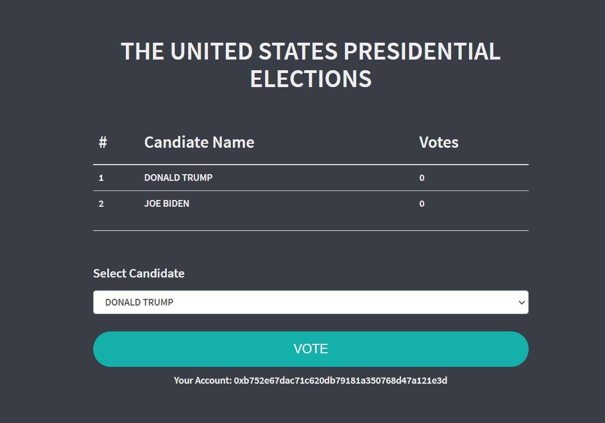605x423 pixels.
Task: Click the VOTE button
Action: [x=311, y=348]
